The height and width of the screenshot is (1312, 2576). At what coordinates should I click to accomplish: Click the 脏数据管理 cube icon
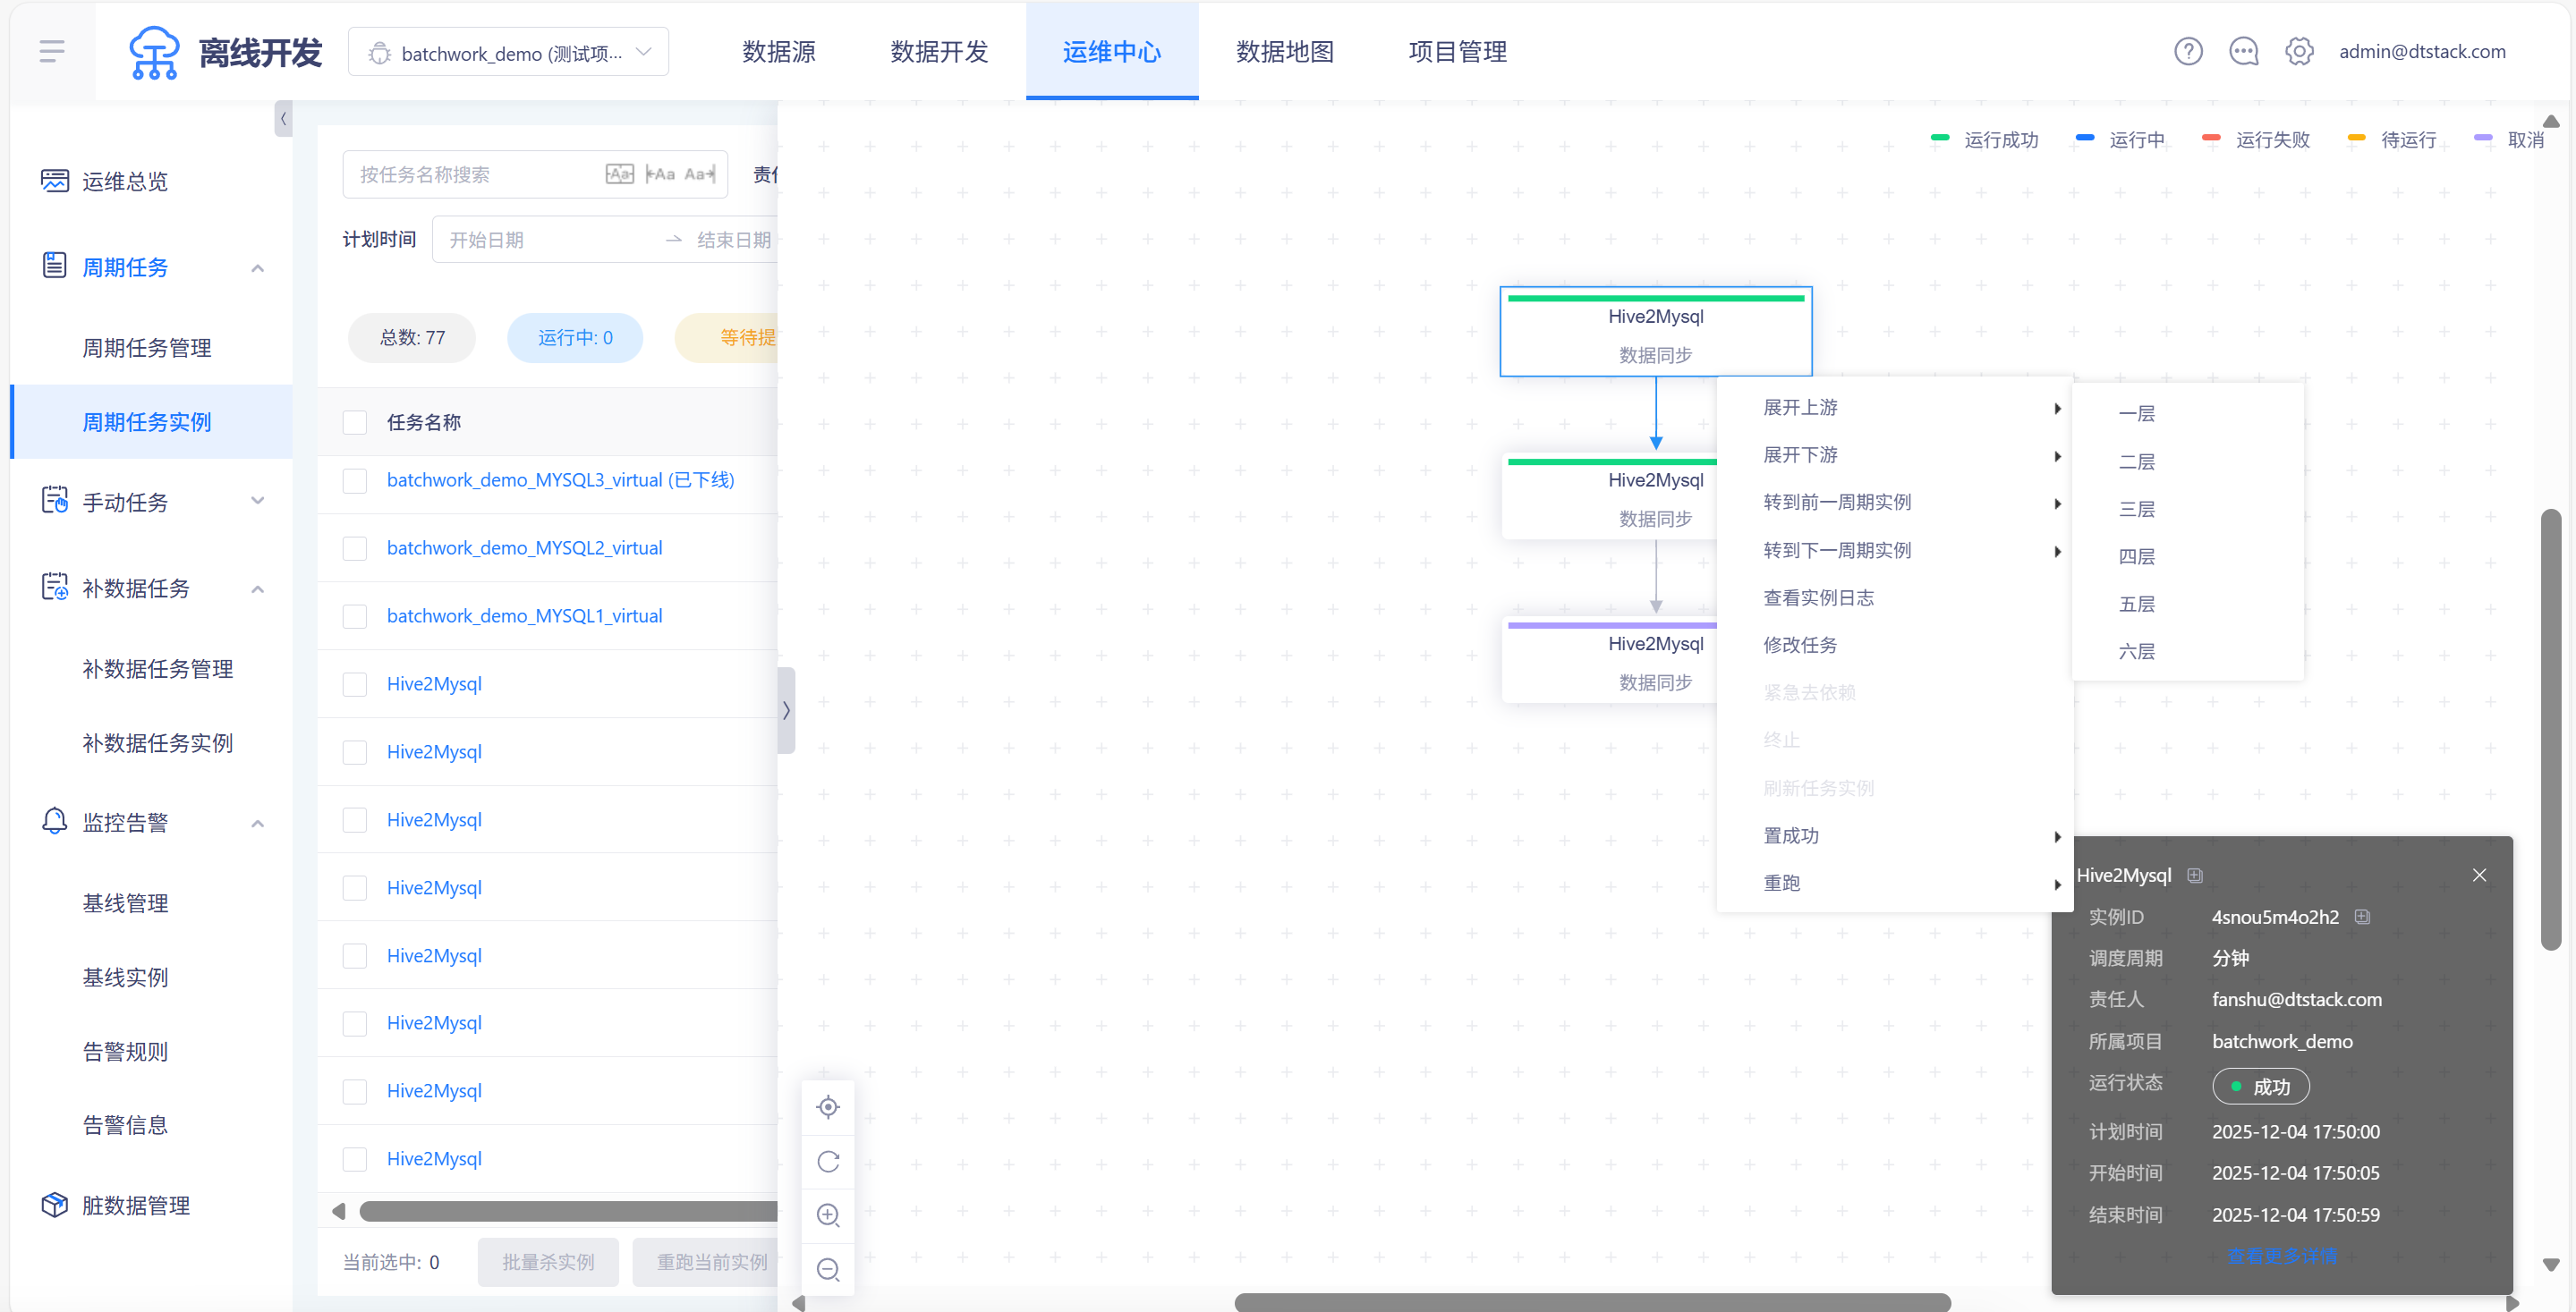click(x=55, y=1205)
